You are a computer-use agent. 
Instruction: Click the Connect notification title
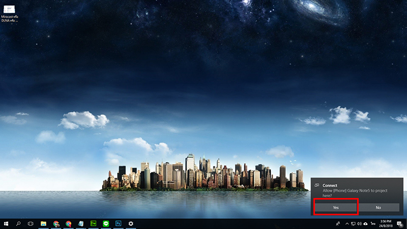330,185
